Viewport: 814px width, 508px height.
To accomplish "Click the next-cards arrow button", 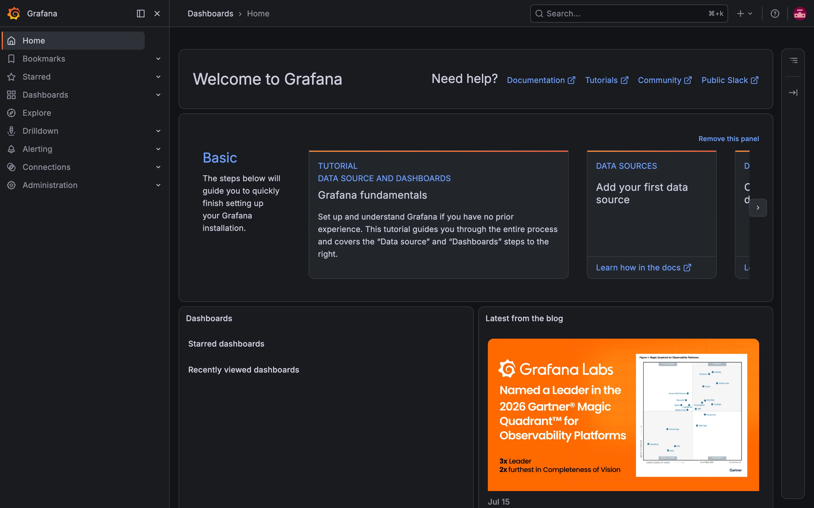I will (758, 208).
